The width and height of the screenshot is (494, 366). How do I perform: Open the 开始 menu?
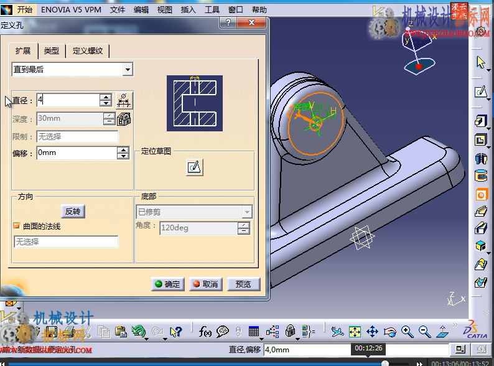(x=24, y=10)
